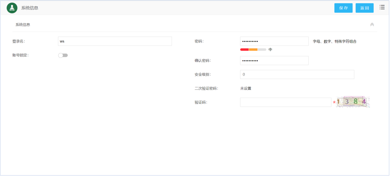Screen dimensions: 390x176
Task: Open the list menu icon at top right
Action: (382, 7)
